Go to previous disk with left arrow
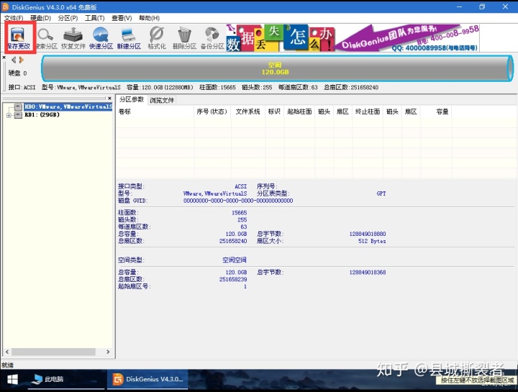The width and height of the screenshot is (518, 392). pyautogui.click(x=14, y=60)
